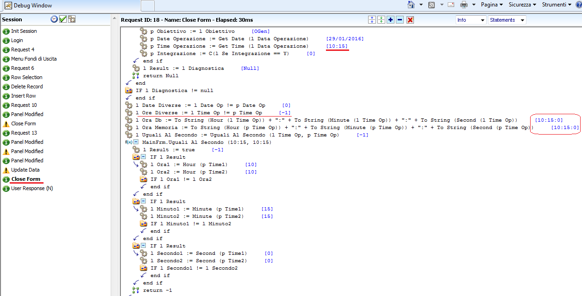The image size is (582, 296).
Task: Collapse the MainFrm.Uguali Al Secondo function node
Action: pyautogui.click(x=136, y=142)
